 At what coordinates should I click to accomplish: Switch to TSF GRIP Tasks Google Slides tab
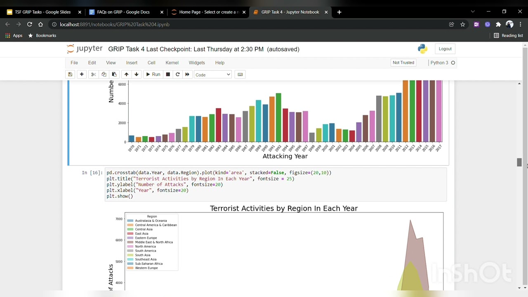[43, 12]
